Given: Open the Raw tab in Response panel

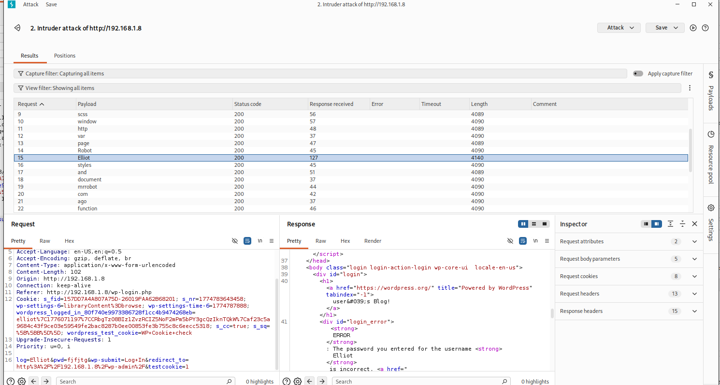Looking at the screenshot, I should [x=321, y=241].
